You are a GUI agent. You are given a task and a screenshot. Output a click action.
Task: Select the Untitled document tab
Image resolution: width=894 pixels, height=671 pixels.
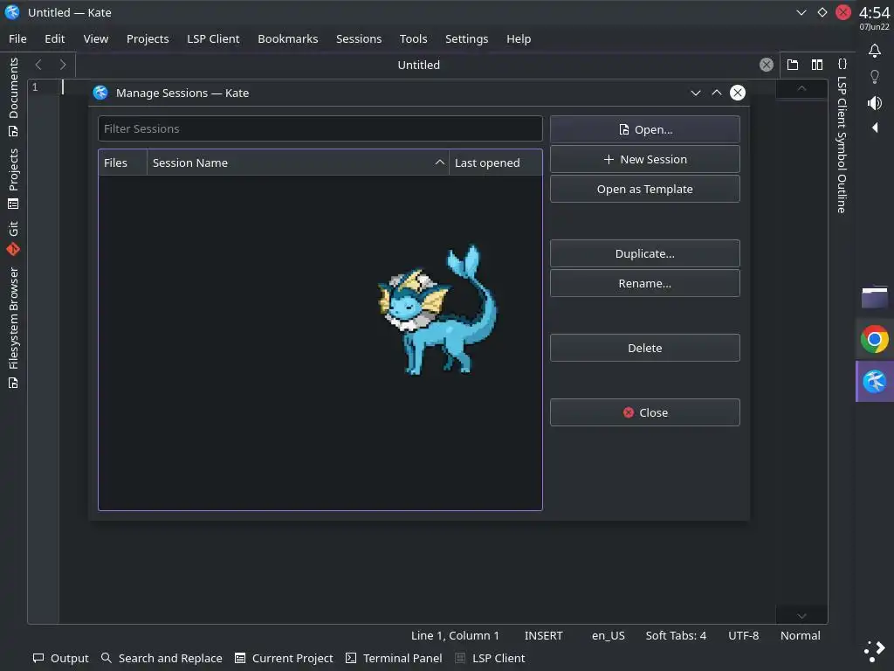(418, 65)
